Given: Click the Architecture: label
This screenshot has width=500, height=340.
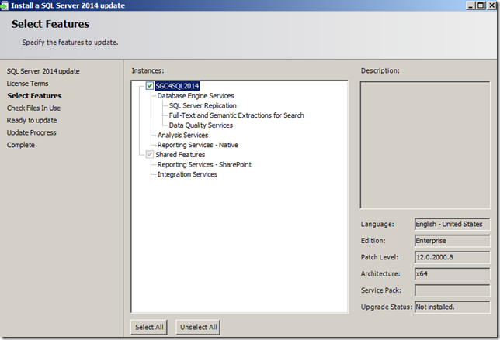Looking at the screenshot, I should (380, 274).
